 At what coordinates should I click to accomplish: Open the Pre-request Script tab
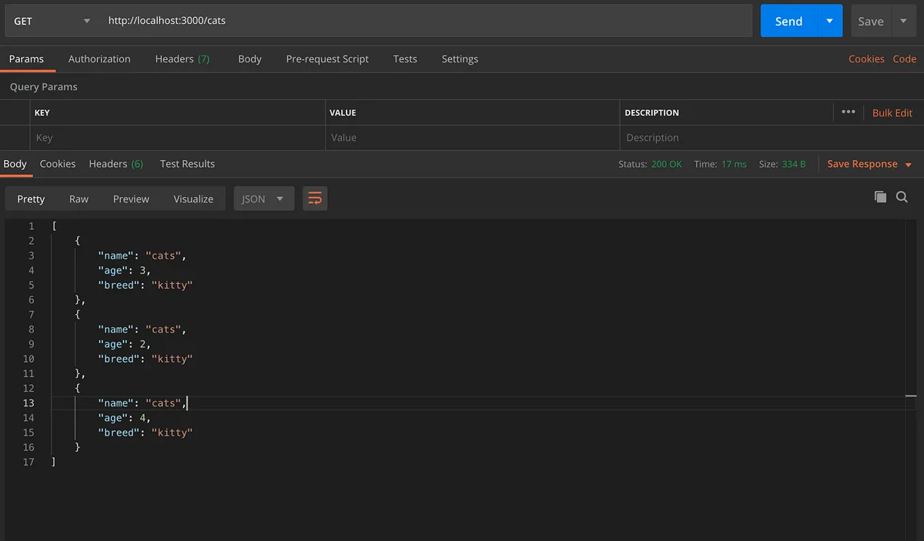tap(327, 58)
